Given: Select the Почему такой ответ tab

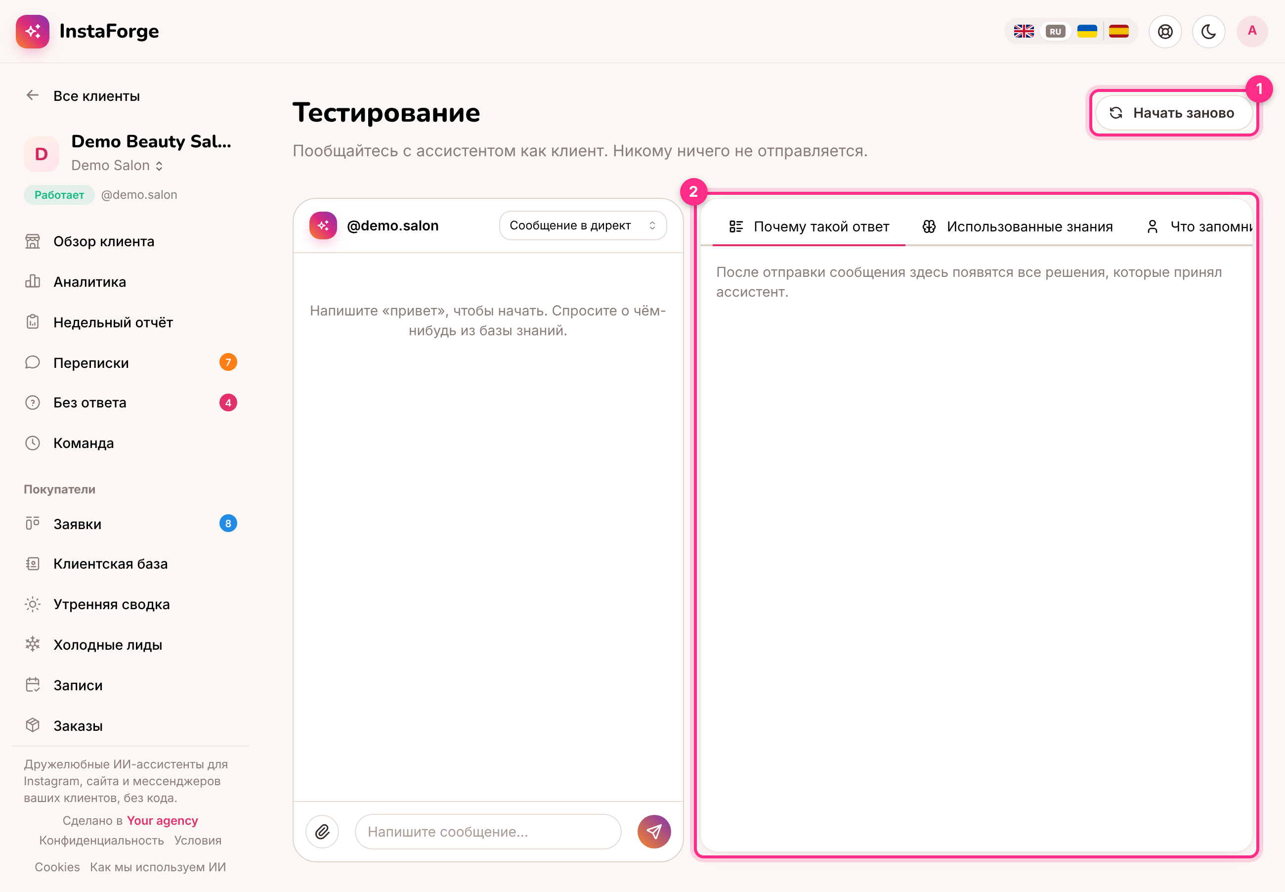Looking at the screenshot, I should (809, 226).
